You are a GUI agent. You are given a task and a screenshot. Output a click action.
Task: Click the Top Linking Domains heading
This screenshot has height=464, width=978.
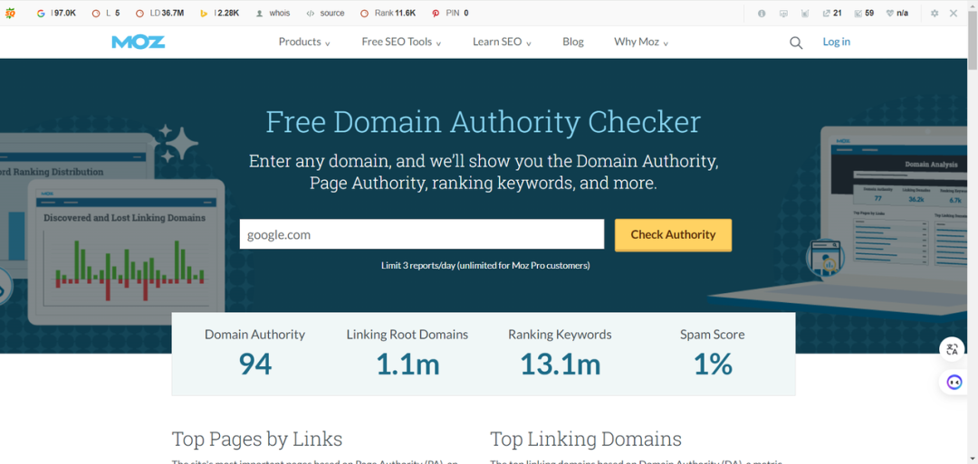586,439
